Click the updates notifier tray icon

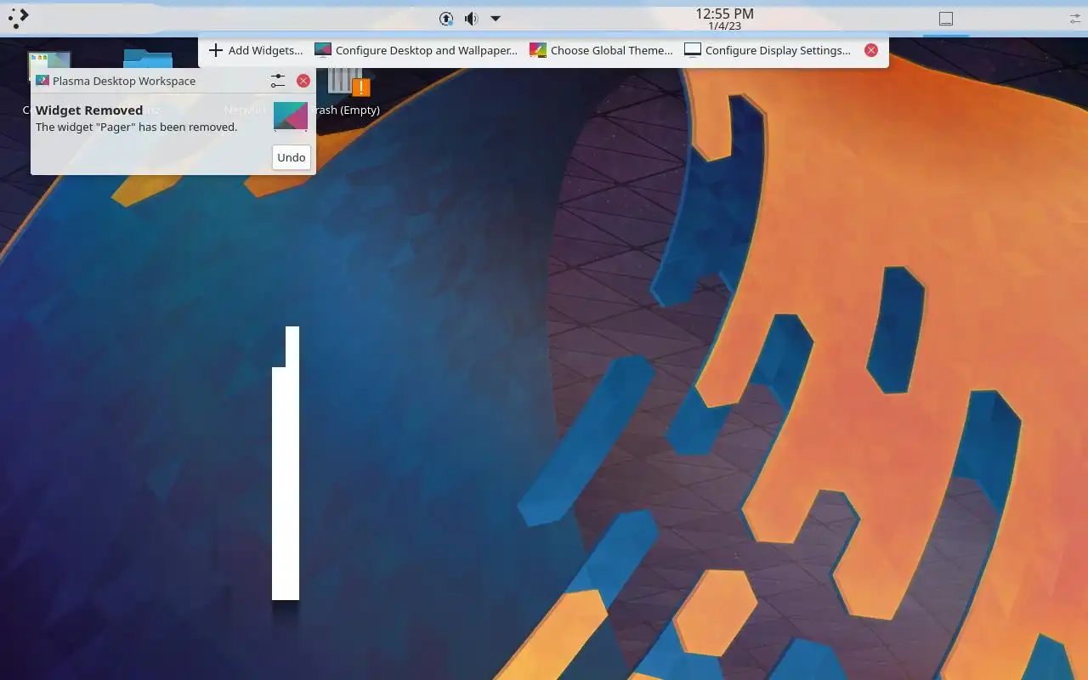tap(446, 18)
